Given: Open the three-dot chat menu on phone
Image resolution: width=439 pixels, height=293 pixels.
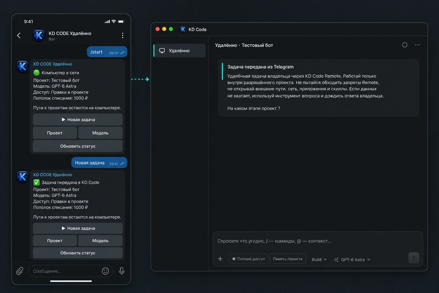Looking at the screenshot, I should click(x=123, y=35).
